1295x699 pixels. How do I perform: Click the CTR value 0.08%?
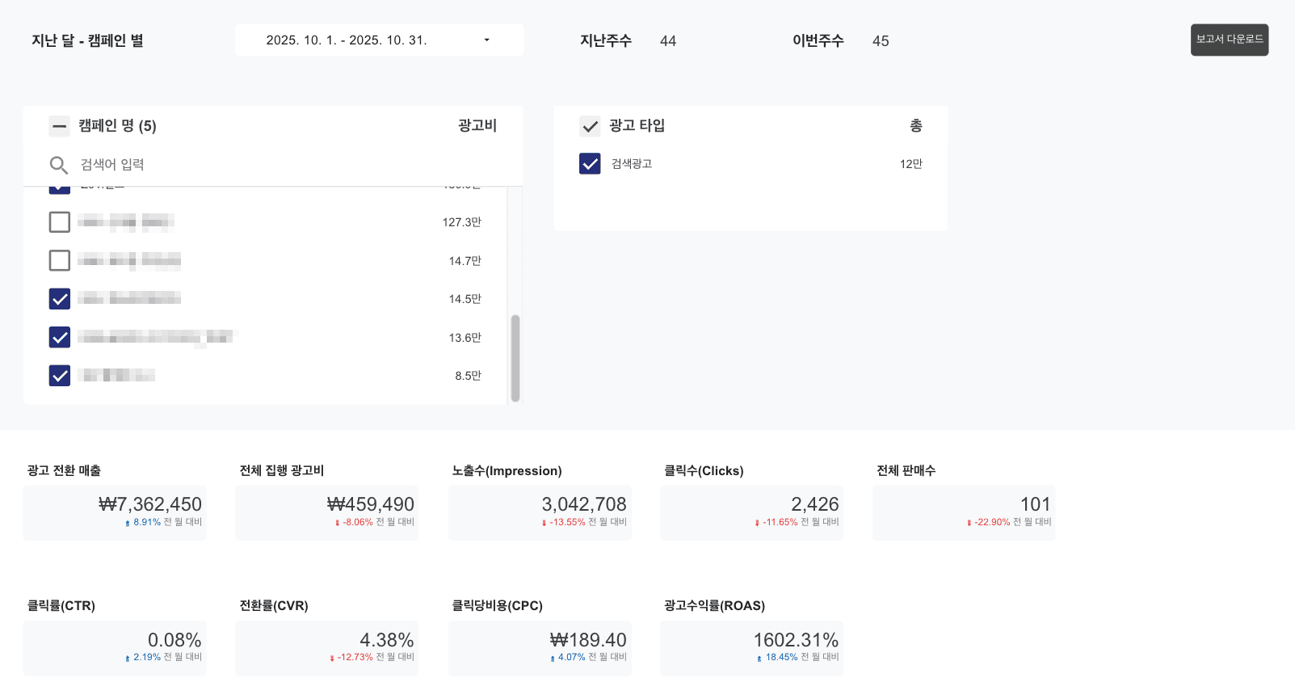click(174, 640)
